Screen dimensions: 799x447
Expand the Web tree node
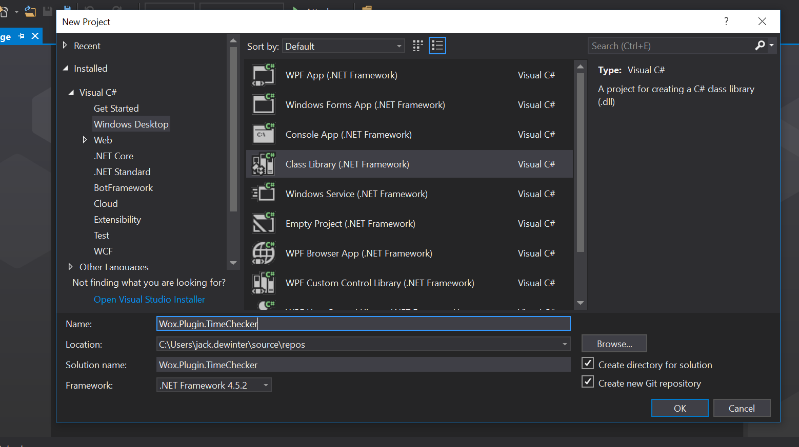point(85,139)
